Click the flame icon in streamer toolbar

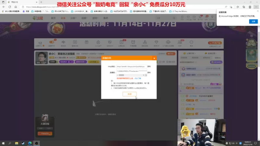tap(98, 42)
